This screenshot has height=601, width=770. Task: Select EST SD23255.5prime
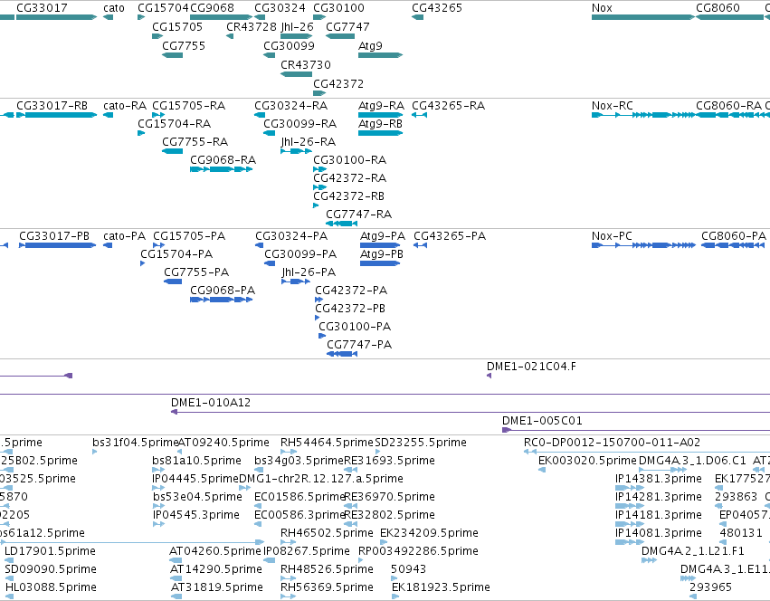click(377, 452)
